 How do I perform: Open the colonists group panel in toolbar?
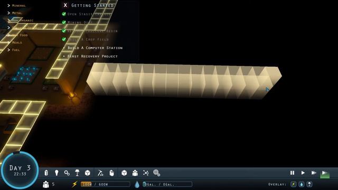[x=135, y=173]
